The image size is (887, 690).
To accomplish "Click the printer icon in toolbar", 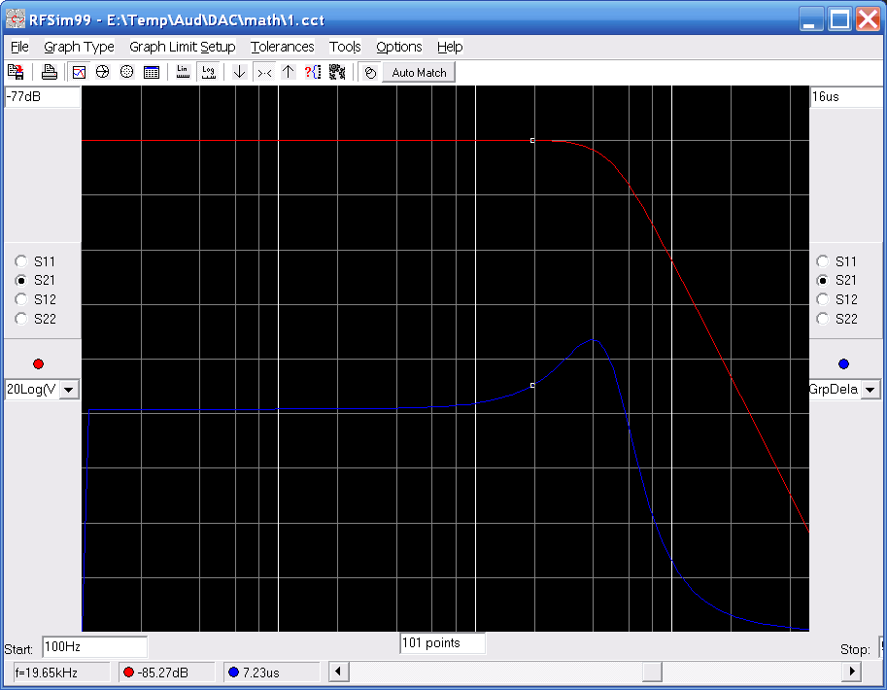I will coord(50,72).
